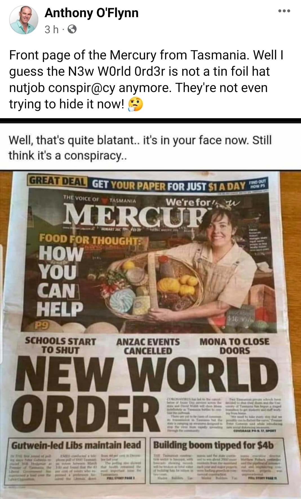Viewport: 301px width, 499px height.
Task: Tap the P9 page tag
Action: coord(42,326)
